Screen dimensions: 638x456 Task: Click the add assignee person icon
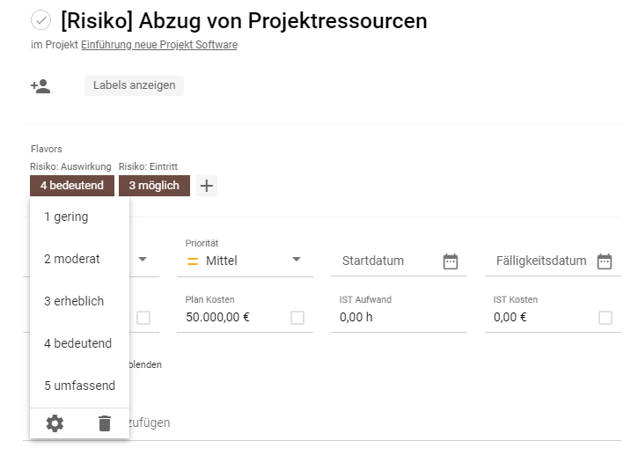[40, 86]
